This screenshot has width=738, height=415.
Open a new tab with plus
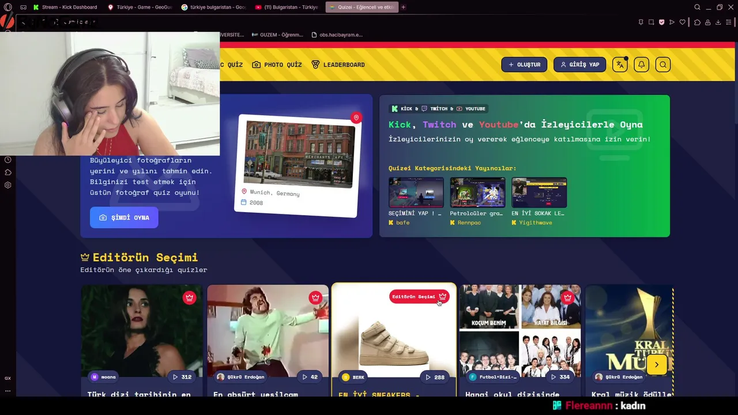pos(403,7)
